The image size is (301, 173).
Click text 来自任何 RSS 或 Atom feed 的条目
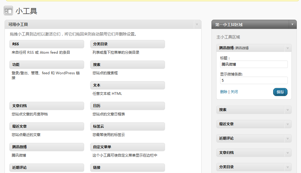(41, 52)
